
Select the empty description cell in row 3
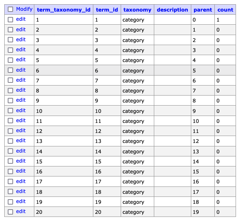click(x=172, y=40)
